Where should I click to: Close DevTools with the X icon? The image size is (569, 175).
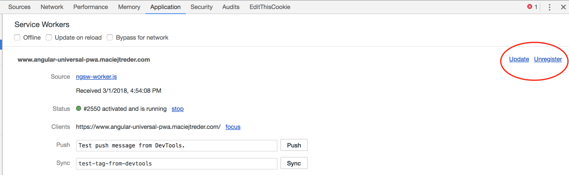pos(563,7)
